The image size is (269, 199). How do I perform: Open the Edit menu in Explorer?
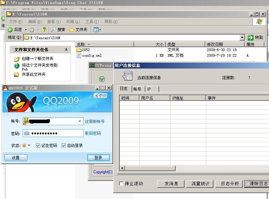click(35, 22)
